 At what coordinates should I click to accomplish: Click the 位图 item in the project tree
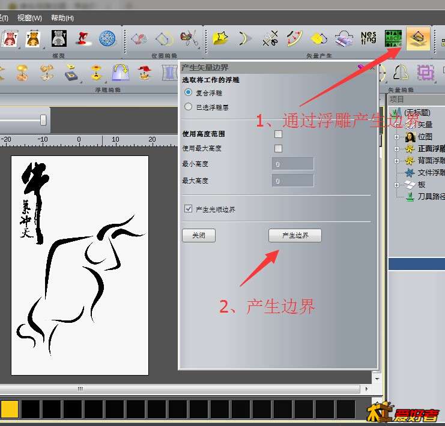coord(425,137)
